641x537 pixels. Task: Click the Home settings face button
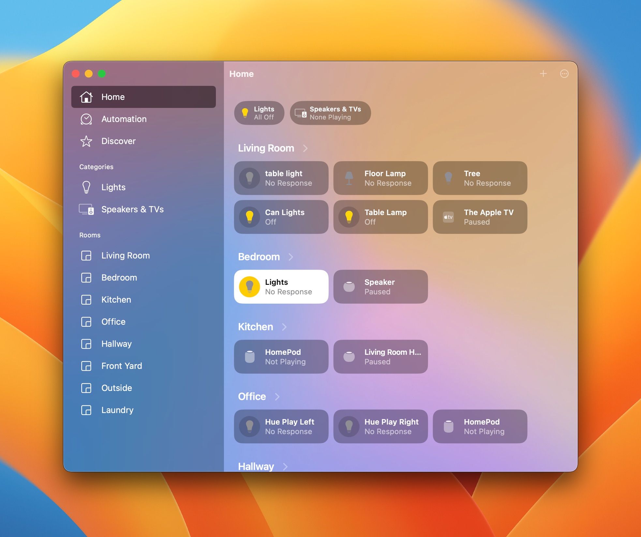coord(563,75)
